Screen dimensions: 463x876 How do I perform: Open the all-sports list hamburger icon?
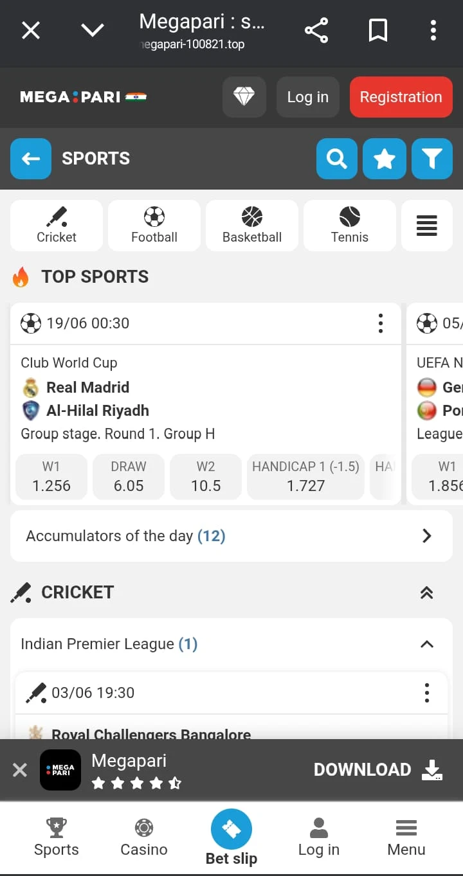click(x=426, y=226)
